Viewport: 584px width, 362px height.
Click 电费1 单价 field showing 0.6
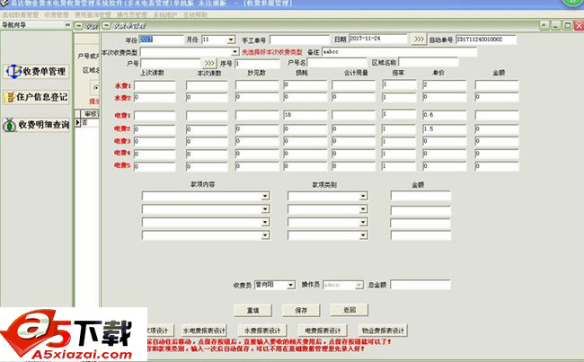point(445,115)
